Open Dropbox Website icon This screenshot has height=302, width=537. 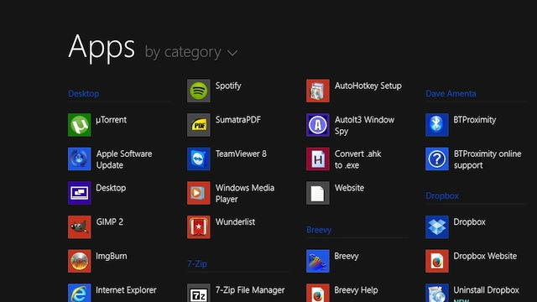437,261
